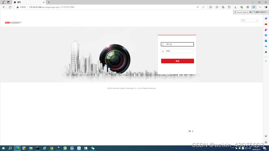
Task: Open the read aloud (A) icon
Action: tap(198, 7)
